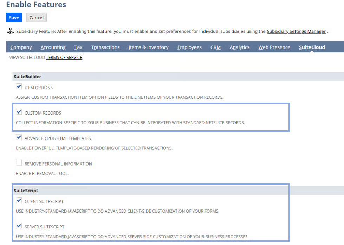Image resolution: width=344 pixels, height=245 pixels.
Task: Select the Analytics tab
Action: coord(239,47)
